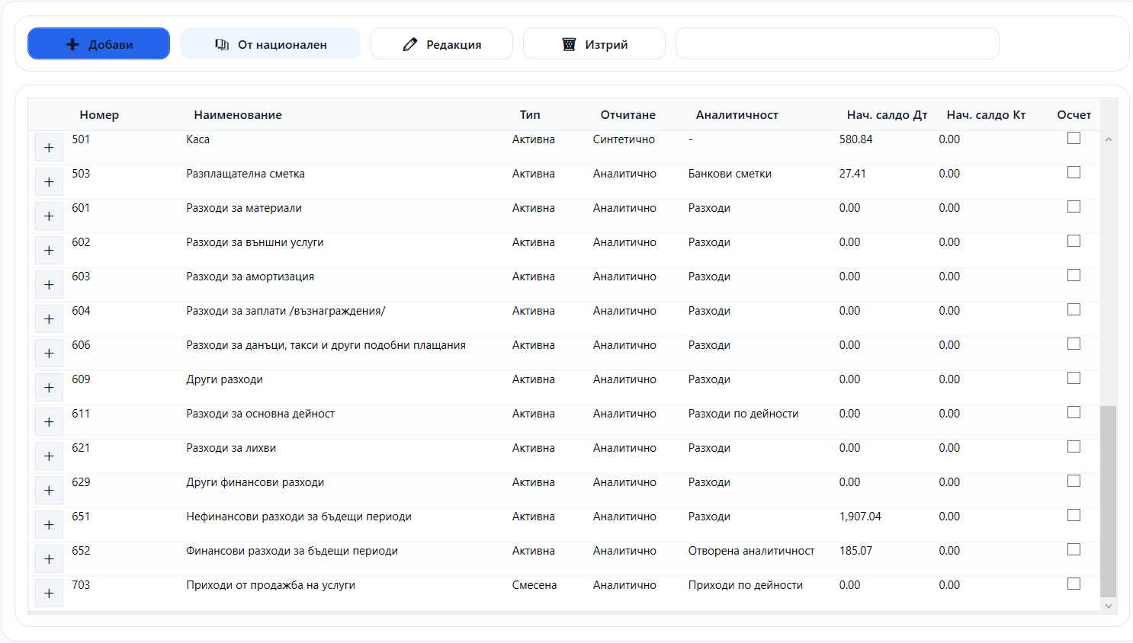This screenshot has width=1133, height=643.
Task: Select the Банкови сметки analytics cell
Action: point(730,174)
